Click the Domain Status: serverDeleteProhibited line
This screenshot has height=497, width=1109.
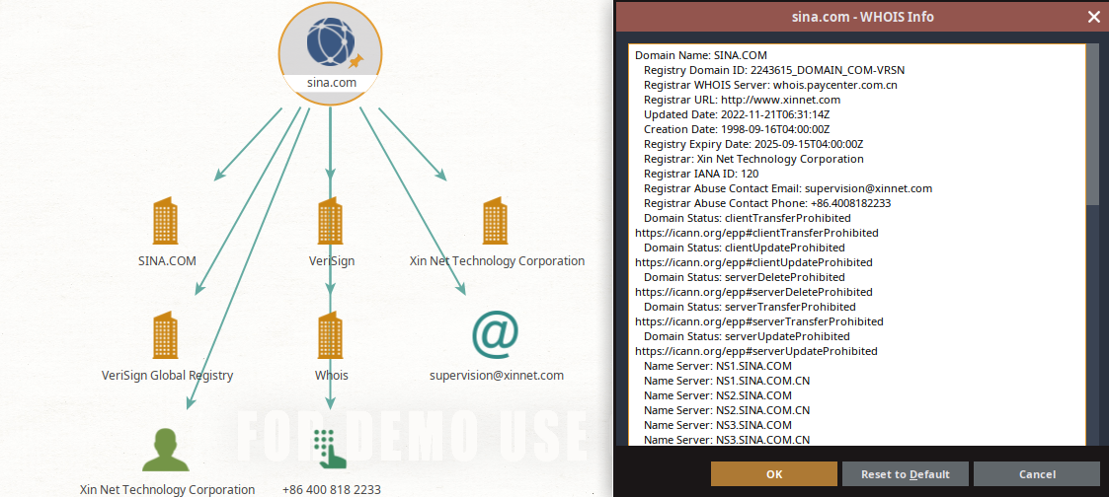pos(744,277)
